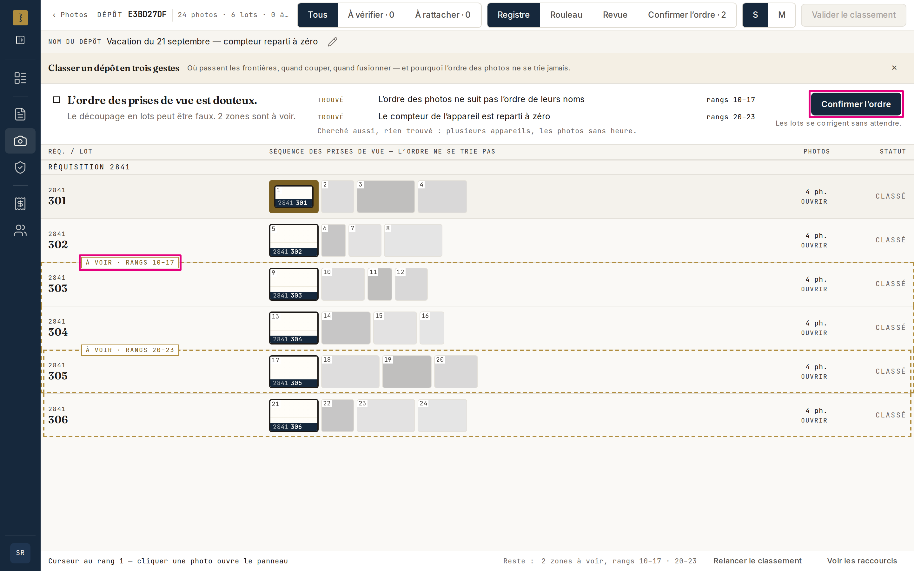Open lot 306 via OUVRIR
The height and width of the screenshot is (571, 914).
pos(814,421)
